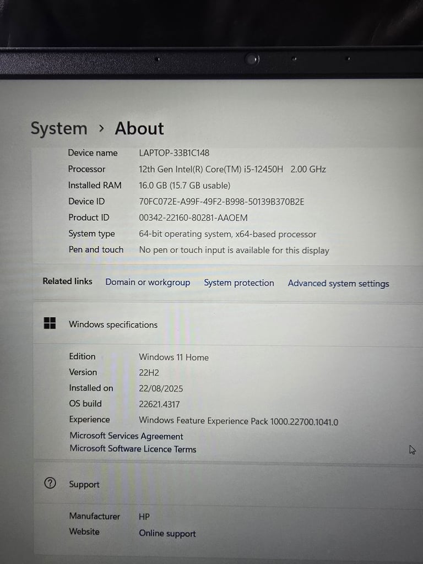Click the Installed RAM label
Viewport: 423px width, 564px height.
point(95,185)
